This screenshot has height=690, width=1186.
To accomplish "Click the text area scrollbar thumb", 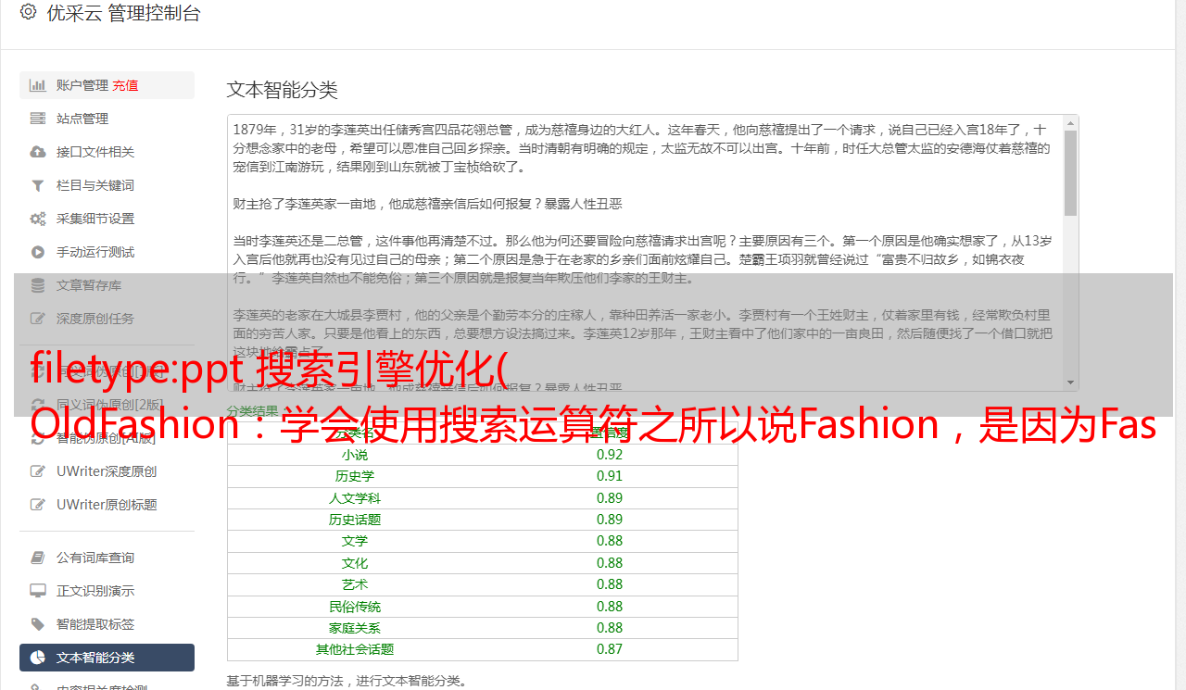I will pos(1070,173).
